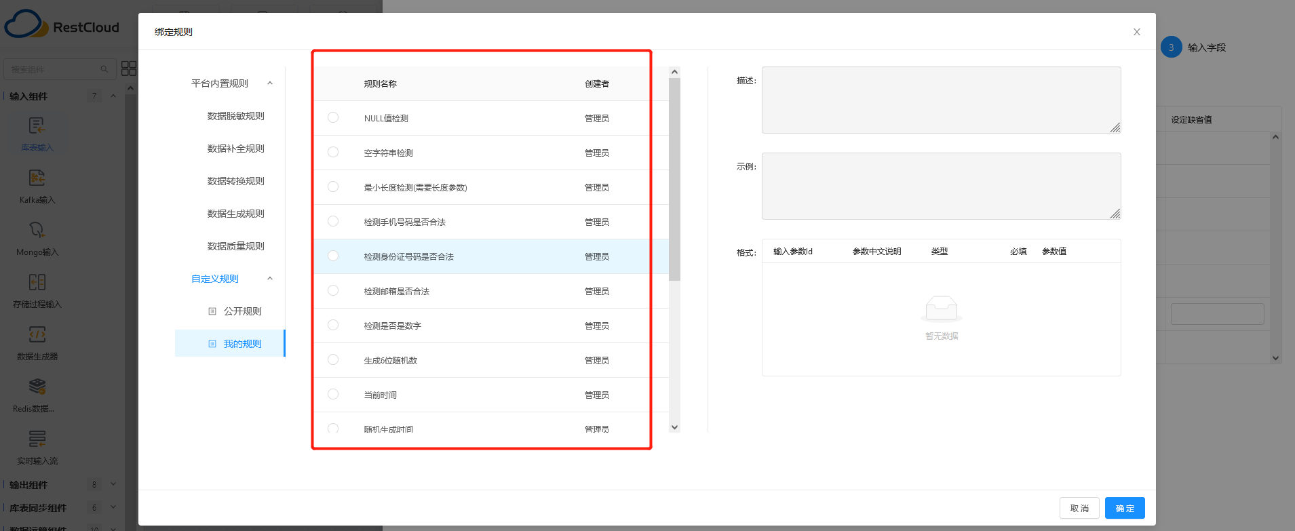This screenshot has height=531, width=1295.
Task: Expand the 库表同步组件 section chevron
Action: (113, 507)
